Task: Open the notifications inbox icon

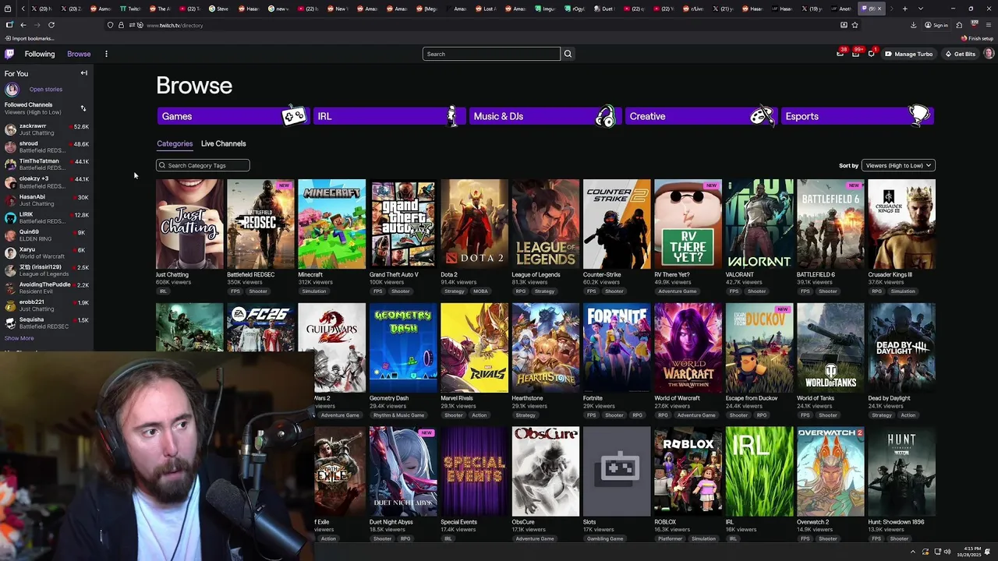Action: (x=855, y=54)
